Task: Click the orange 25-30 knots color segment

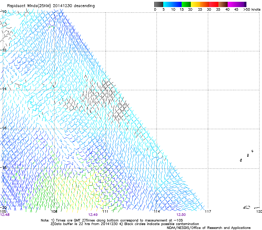Action: (205, 4)
